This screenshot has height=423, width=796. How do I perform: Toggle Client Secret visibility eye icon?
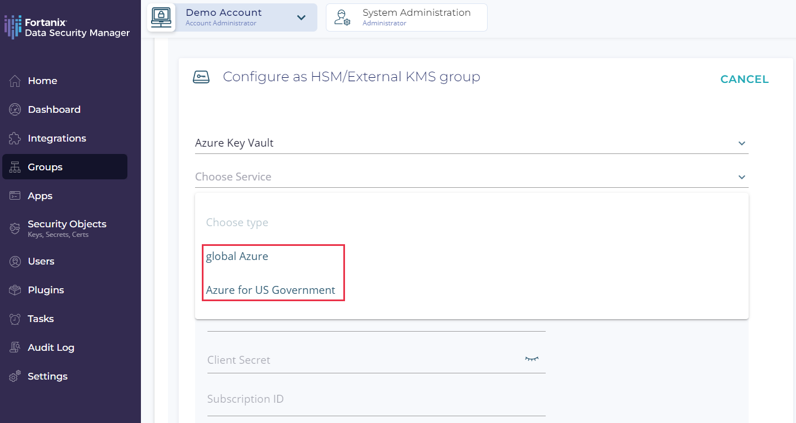(532, 359)
